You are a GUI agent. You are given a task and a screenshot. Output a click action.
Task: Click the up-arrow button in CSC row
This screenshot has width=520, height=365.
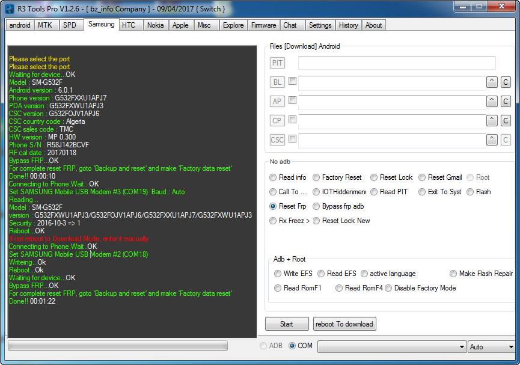pyautogui.click(x=492, y=140)
